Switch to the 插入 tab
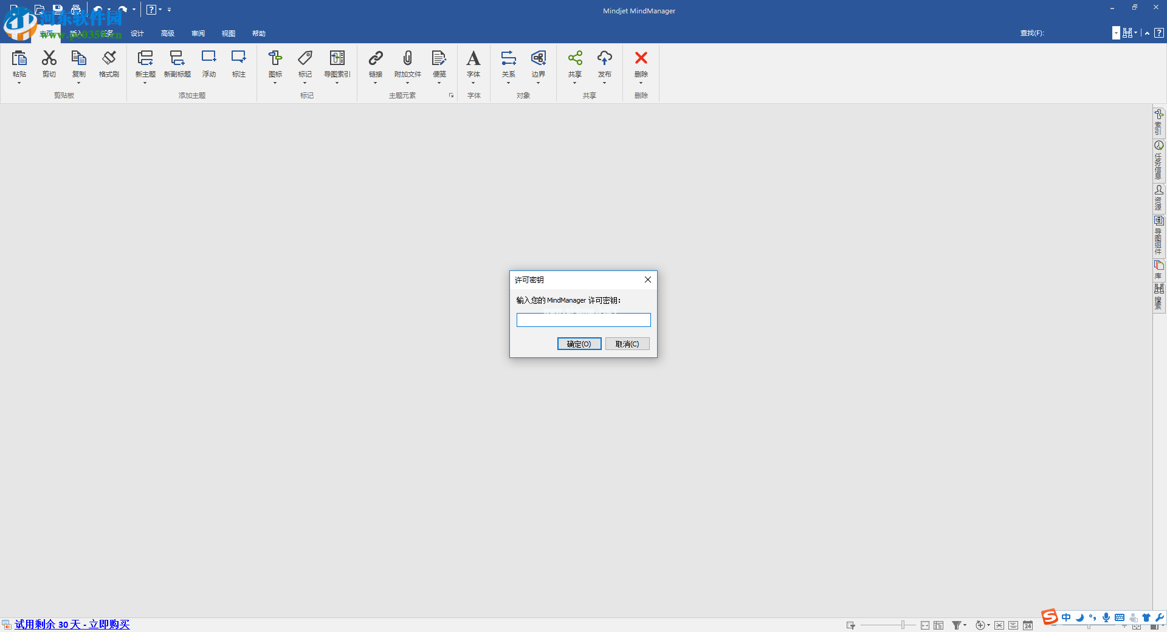The height and width of the screenshot is (632, 1167). pos(77,33)
